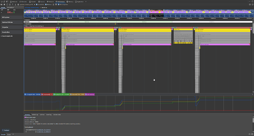Toggle the Memory checkbox in toolbar
Viewport: 254px width, 136px height.
coord(46,4)
